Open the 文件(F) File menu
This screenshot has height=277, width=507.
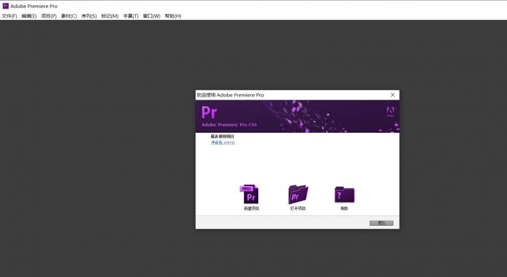coord(10,16)
